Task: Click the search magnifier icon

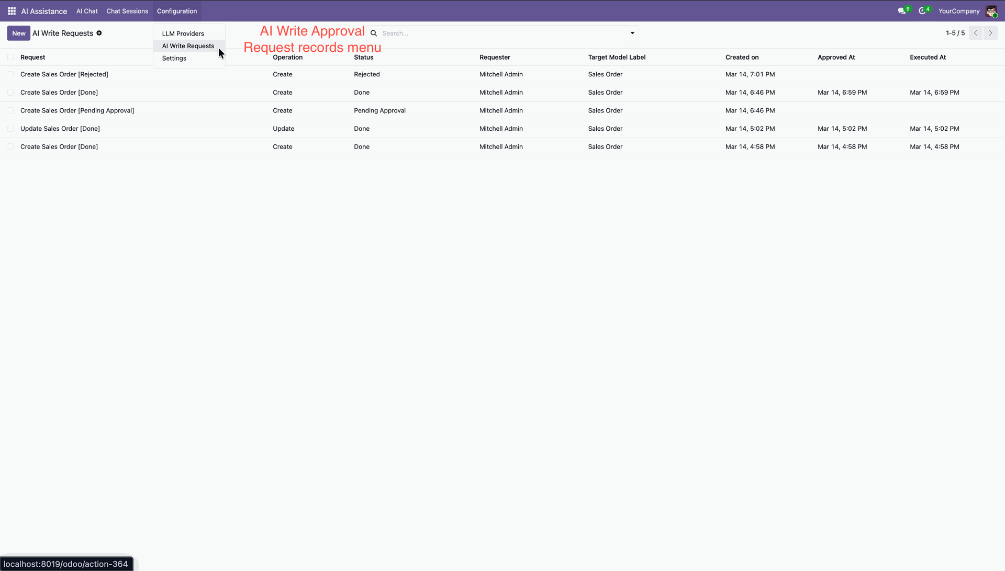Action: click(x=374, y=33)
